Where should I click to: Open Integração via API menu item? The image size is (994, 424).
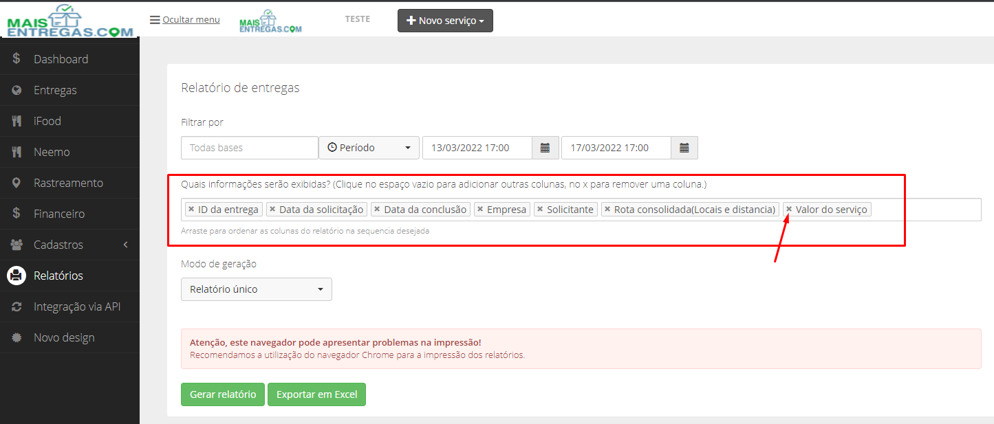69,306
